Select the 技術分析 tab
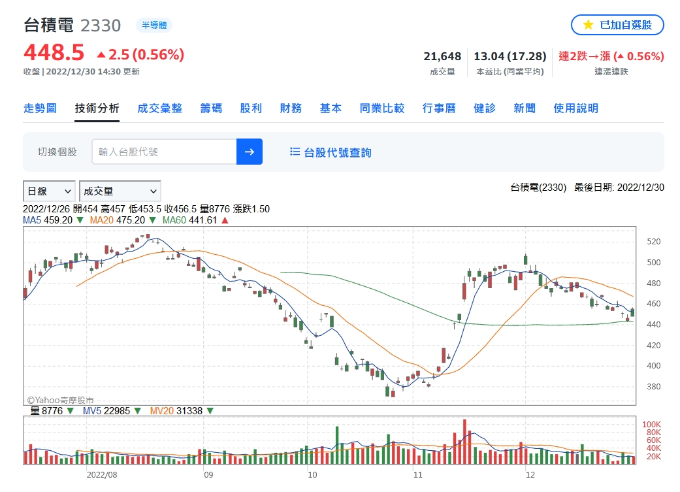 97,108
